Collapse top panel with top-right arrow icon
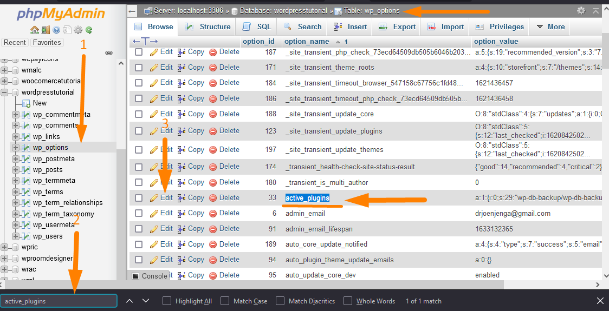The height and width of the screenshot is (311, 609). click(596, 11)
